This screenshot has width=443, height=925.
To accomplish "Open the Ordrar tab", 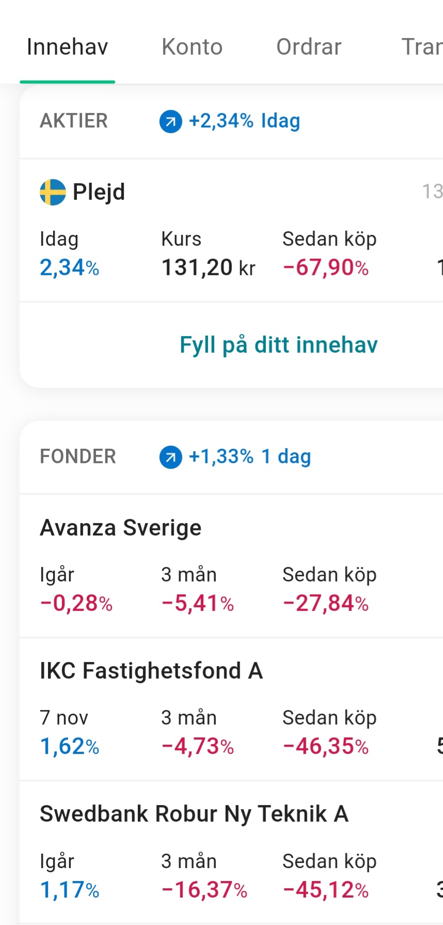I will [x=309, y=47].
